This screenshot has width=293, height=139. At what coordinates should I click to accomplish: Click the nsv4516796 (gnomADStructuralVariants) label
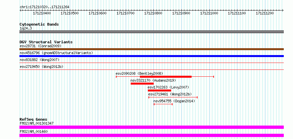[x=56, y=53]
